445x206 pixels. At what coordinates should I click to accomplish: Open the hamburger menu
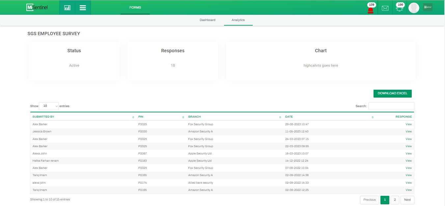pos(83,8)
